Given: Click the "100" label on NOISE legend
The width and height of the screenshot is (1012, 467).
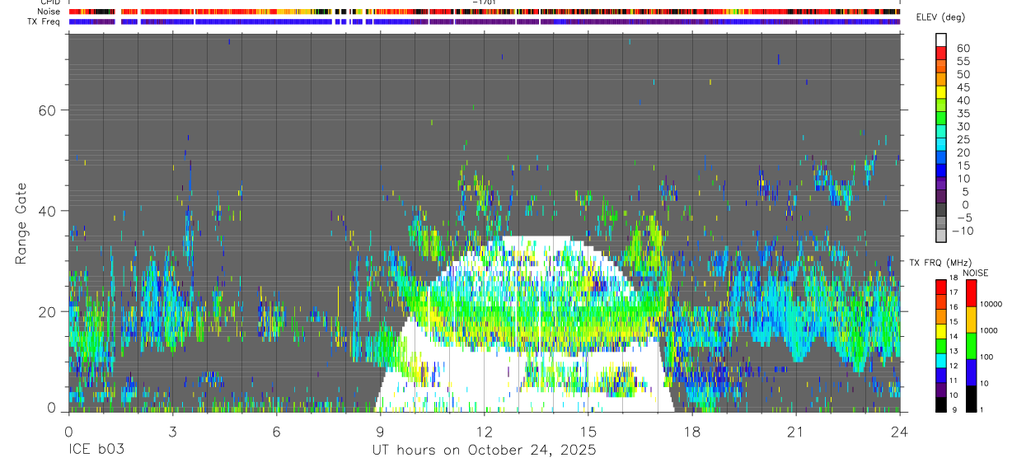Looking at the screenshot, I should 987,357.
